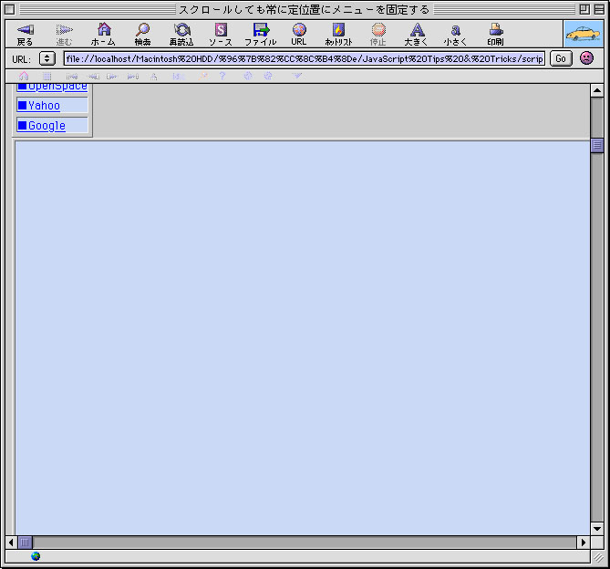Image resolution: width=610 pixels, height=569 pixels.
Task: Open the Yahoo link
Action: tap(44, 106)
